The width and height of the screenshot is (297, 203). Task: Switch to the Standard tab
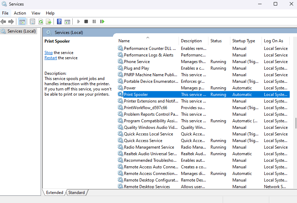(x=76, y=192)
